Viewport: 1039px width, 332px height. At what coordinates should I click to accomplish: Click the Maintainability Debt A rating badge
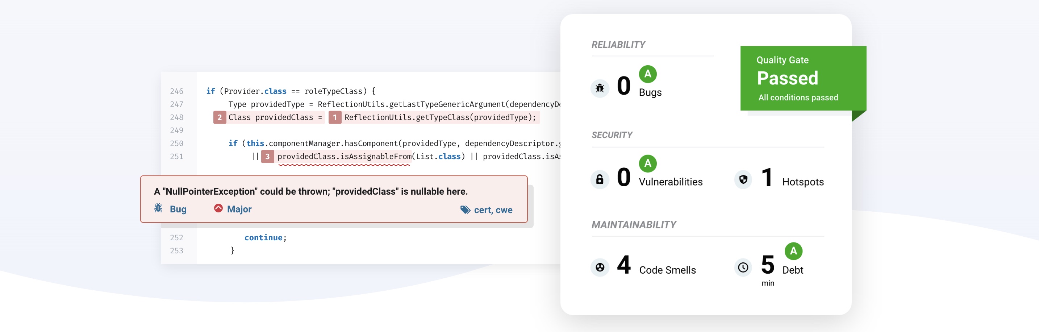793,251
